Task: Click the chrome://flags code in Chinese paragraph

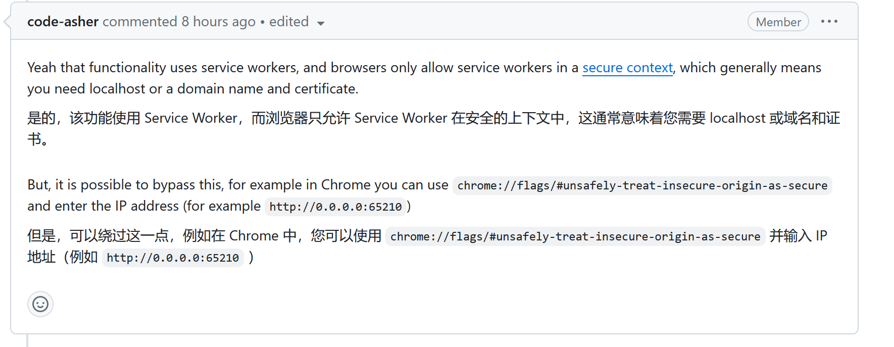Action: (575, 236)
